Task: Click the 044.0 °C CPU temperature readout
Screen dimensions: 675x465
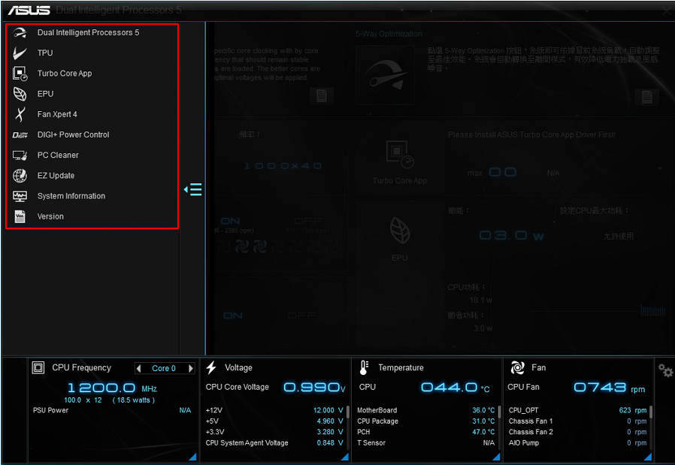Action: pos(456,388)
